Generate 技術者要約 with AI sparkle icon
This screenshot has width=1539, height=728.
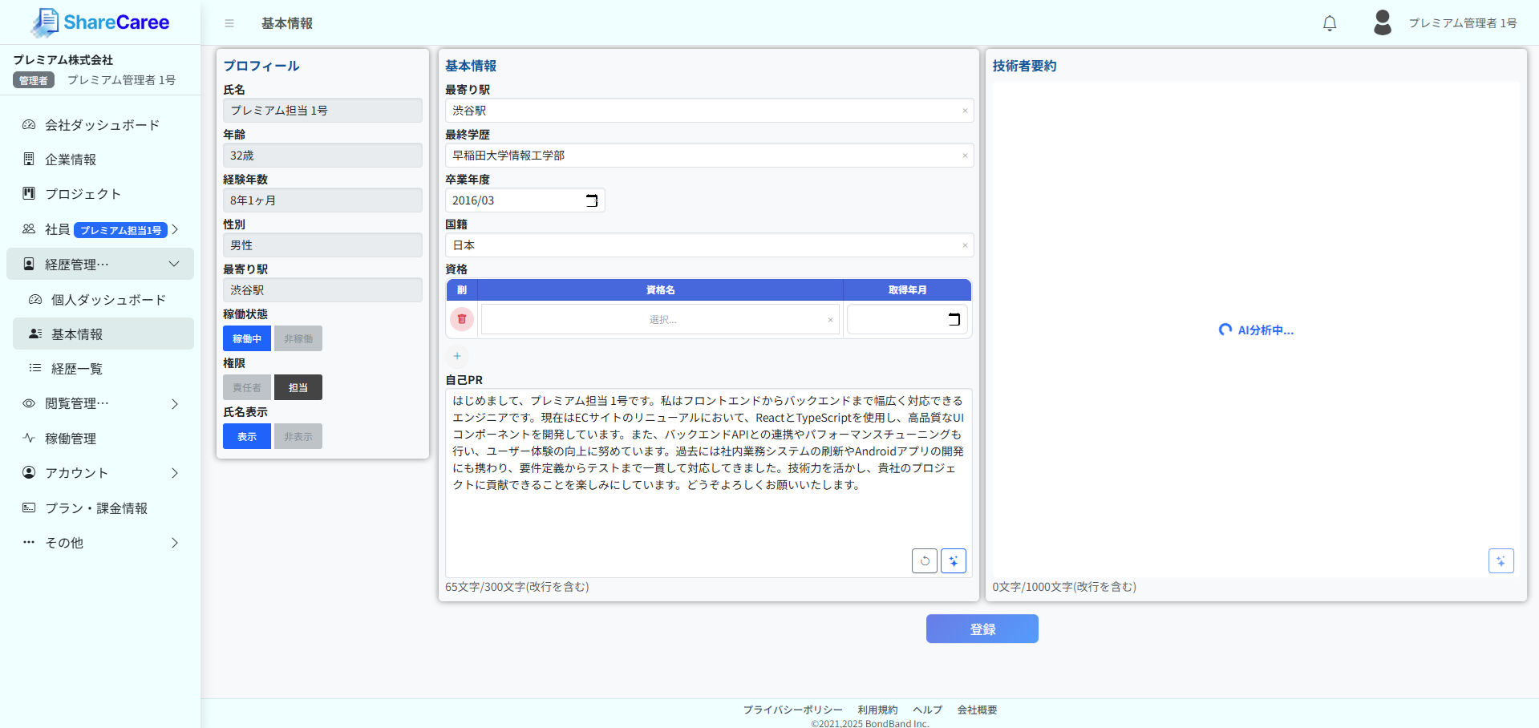(x=1501, y=560)
